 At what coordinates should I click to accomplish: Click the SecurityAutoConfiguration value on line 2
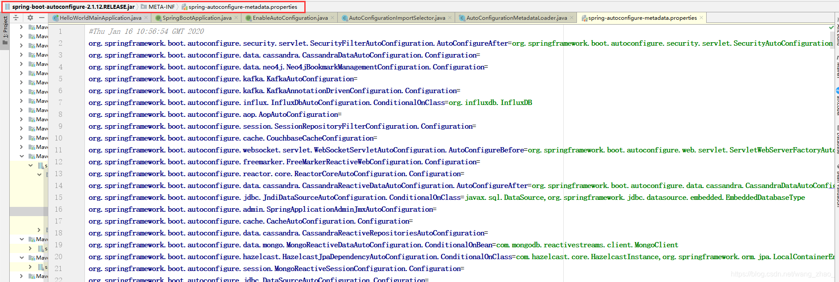672,43
